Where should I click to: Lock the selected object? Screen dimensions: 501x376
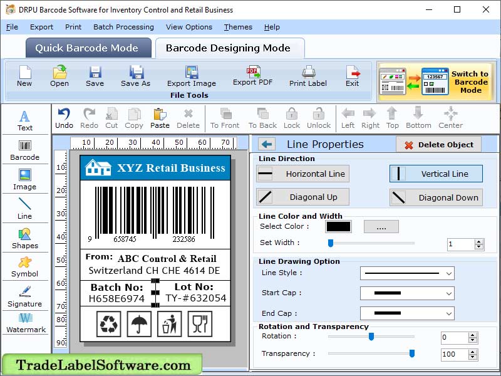(x=290, y=118)
